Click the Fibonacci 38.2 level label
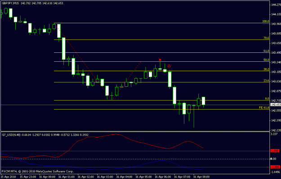The image size is (281, 179). click(266, 69)
